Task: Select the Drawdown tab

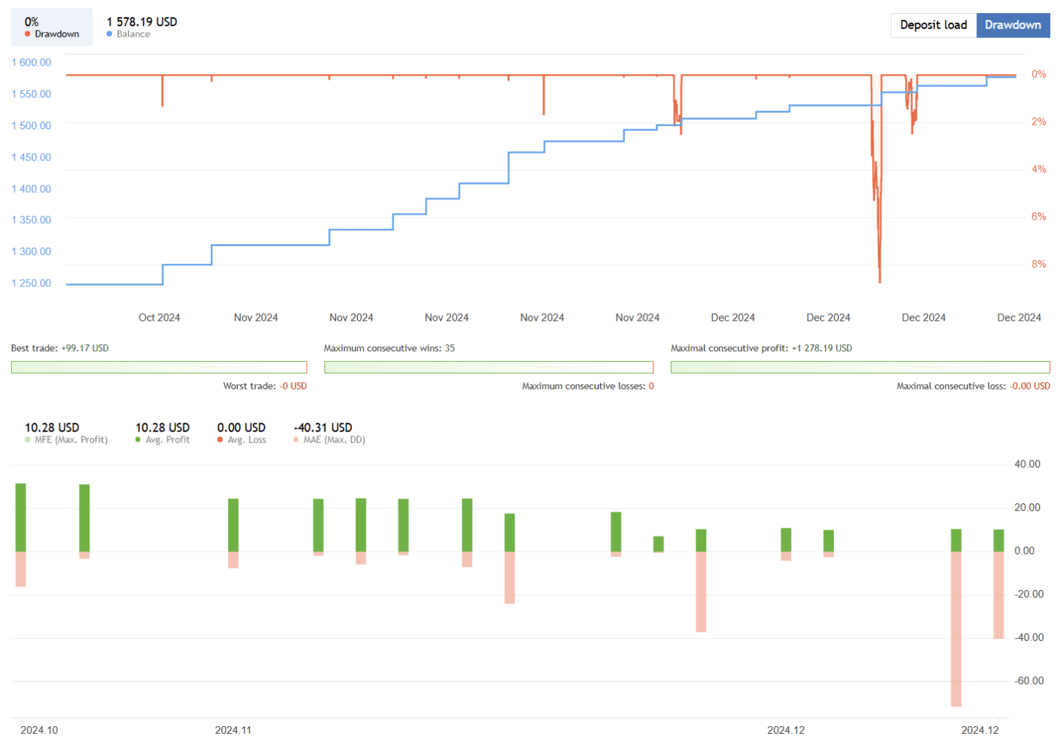Action: click(1013, 25)
